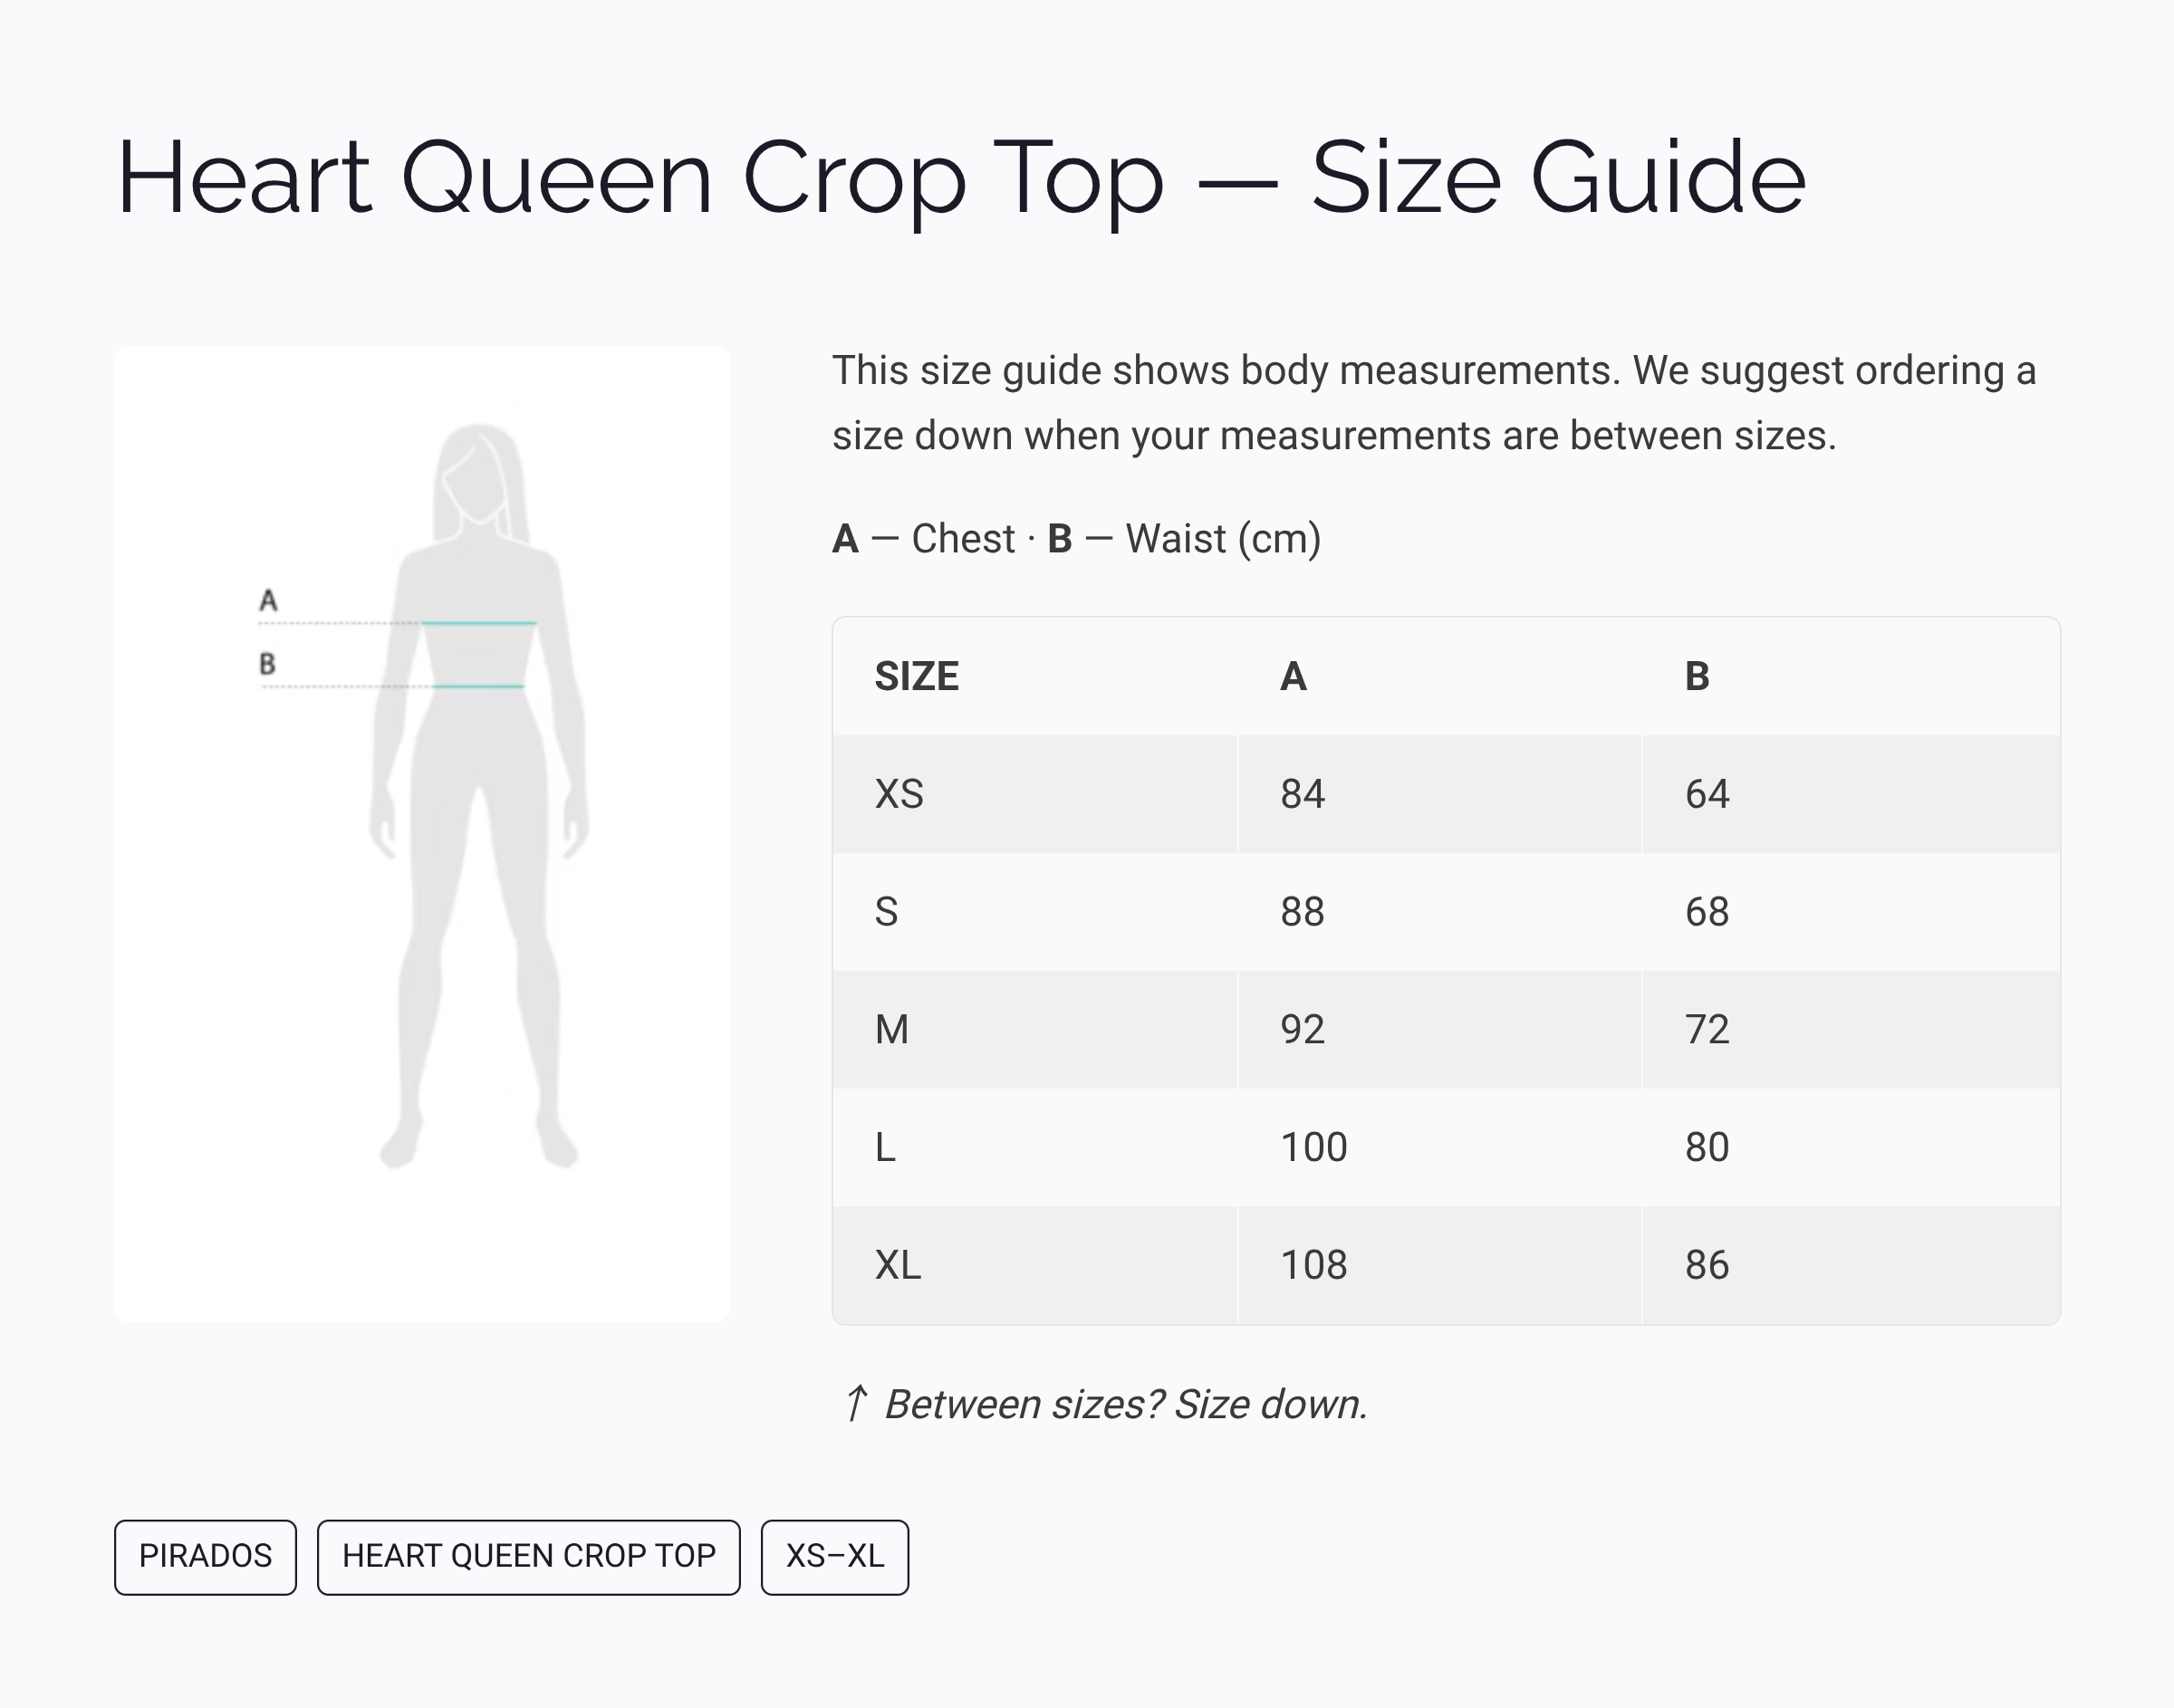Image resolution: width=2174 pixels, height=1708 pixels.
Task: Click the teal waist measurement line
Action: 479,687
